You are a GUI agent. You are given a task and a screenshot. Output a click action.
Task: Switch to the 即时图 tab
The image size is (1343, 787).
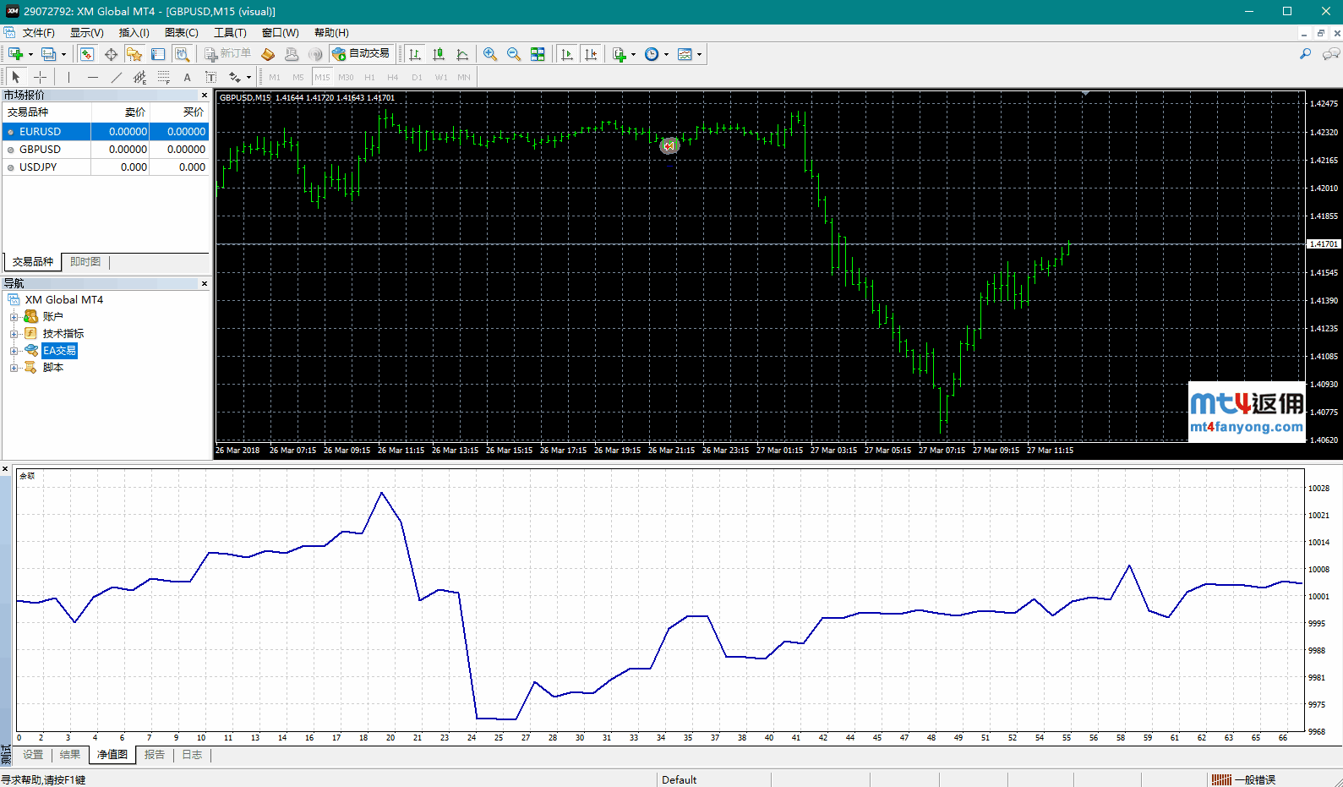coord(85,262)
